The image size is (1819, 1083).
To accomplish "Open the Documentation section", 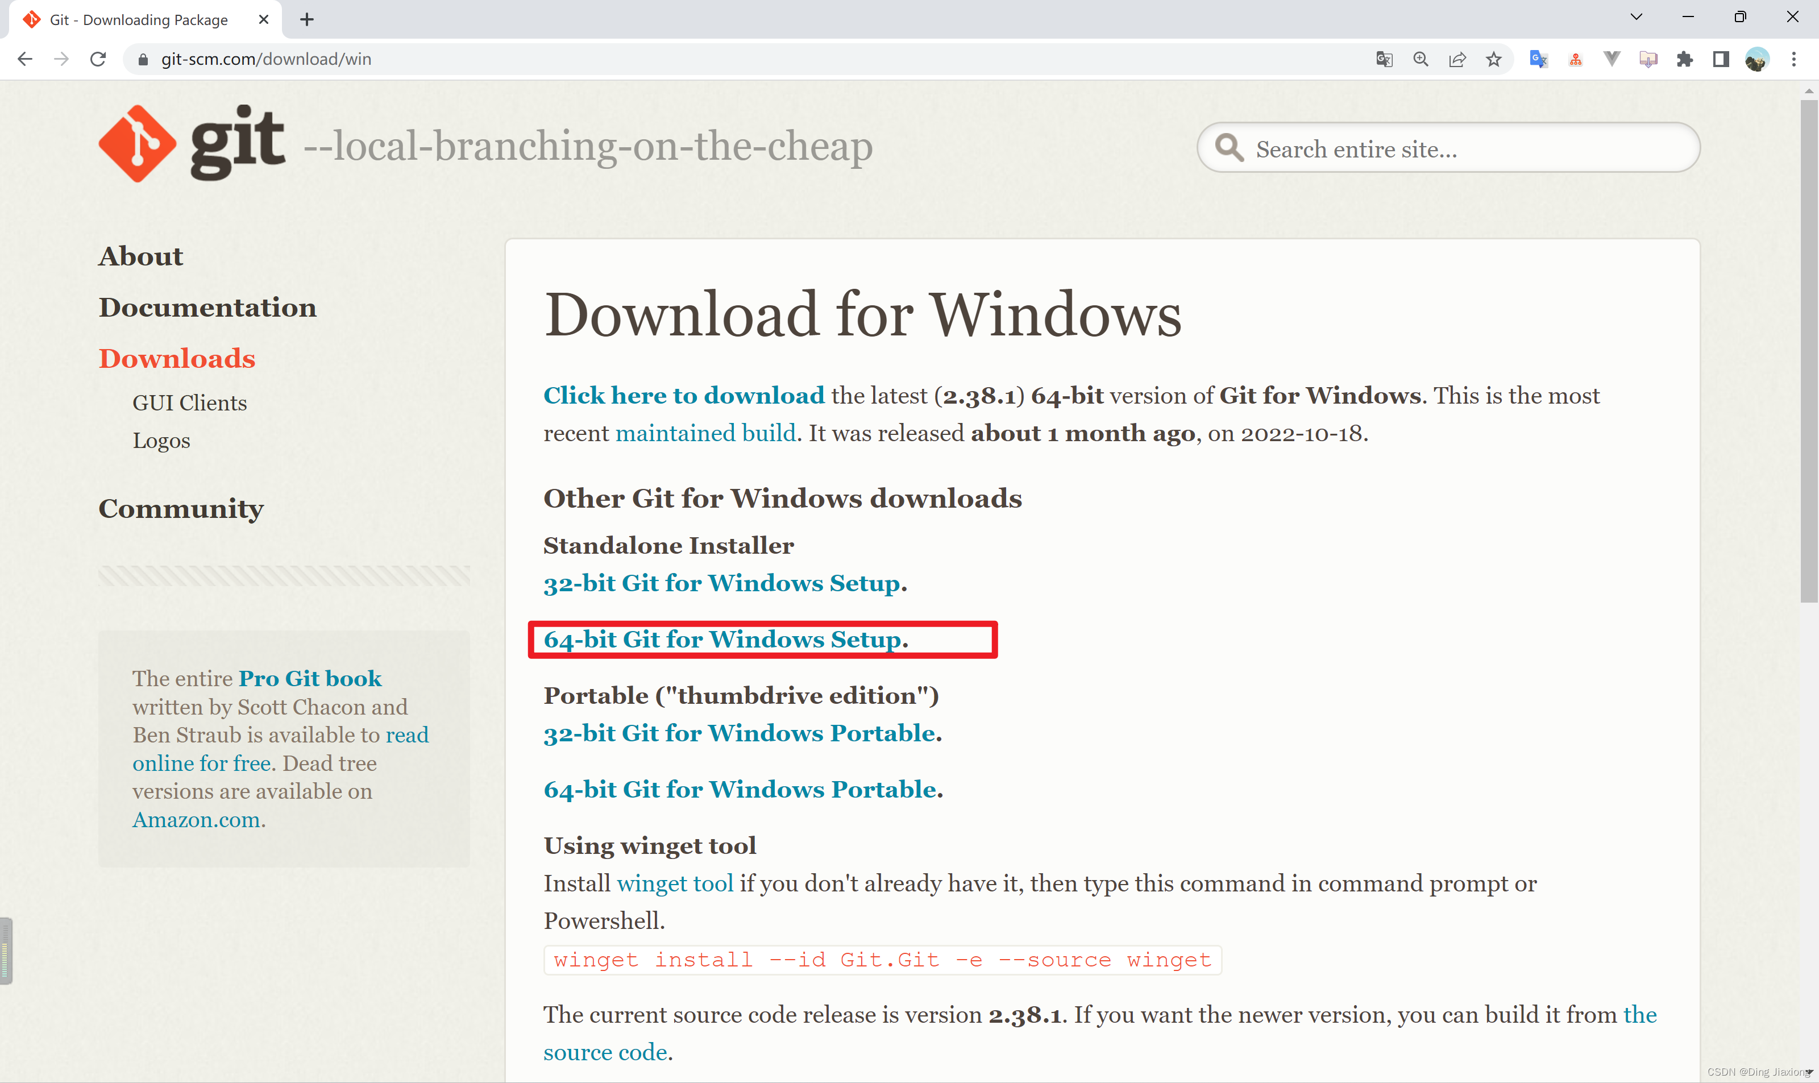I will pos(208,307).
